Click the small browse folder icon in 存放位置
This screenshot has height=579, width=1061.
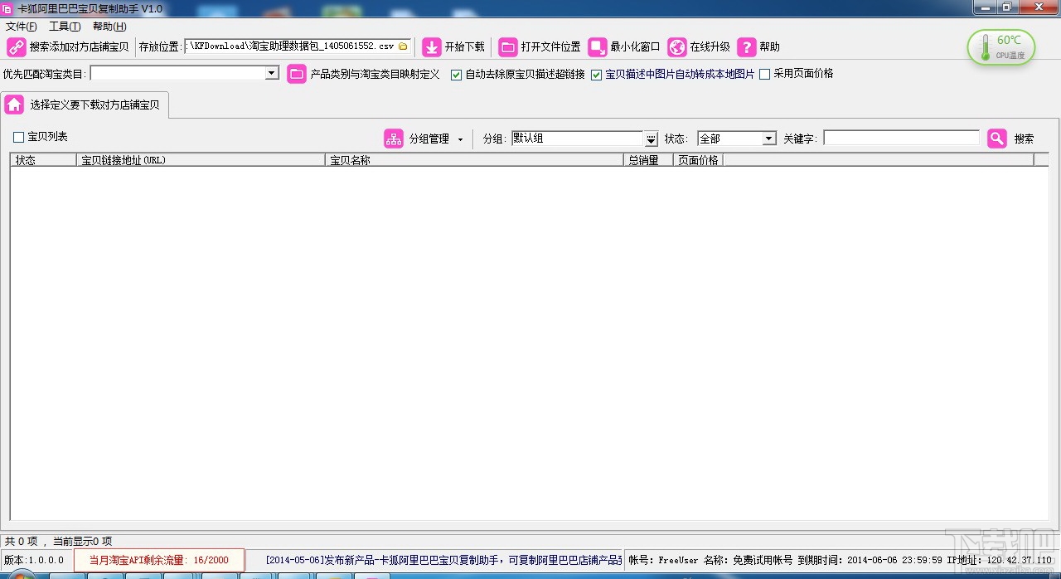tap(403, 46)
